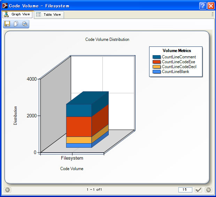Click the CountLineCodeExe legend color swatch

click(157, 62)
